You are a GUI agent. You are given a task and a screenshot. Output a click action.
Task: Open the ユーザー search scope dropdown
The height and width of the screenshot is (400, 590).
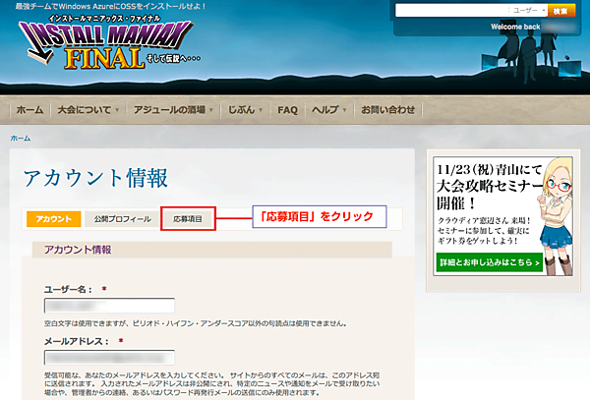coord(527,11)
